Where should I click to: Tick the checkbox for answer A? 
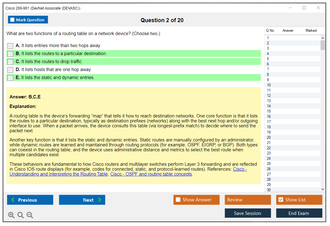[10, 46]
